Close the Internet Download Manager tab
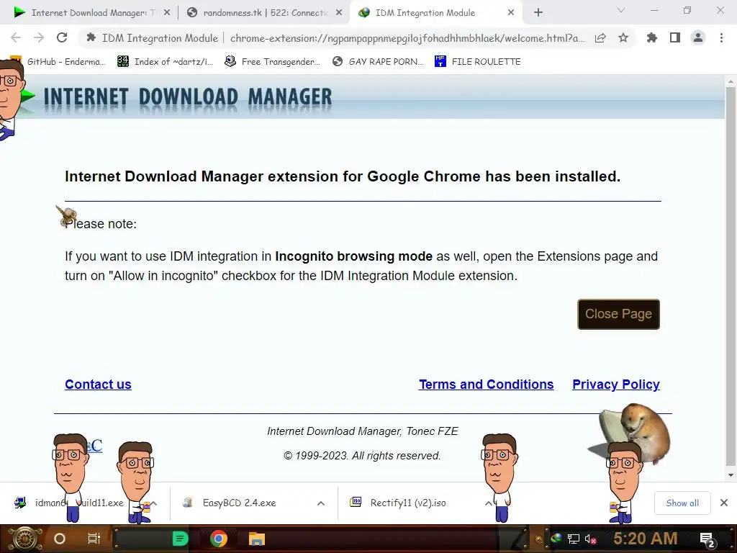 (x=167, y=13)
